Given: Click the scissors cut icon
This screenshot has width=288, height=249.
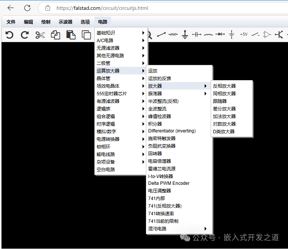Looking at the screenshot, I should (x=40, y=35).
